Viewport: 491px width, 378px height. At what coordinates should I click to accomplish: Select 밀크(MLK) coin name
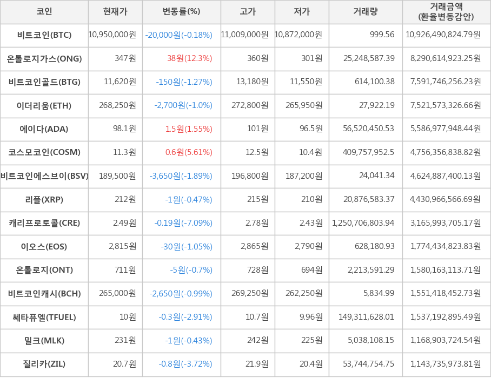[x=44, y=341]
